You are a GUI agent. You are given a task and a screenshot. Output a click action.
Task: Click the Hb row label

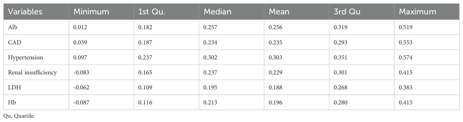(11, 103)
